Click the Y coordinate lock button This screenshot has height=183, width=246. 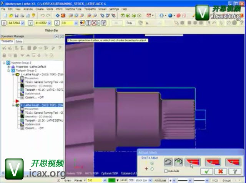[x=30, y=23]
